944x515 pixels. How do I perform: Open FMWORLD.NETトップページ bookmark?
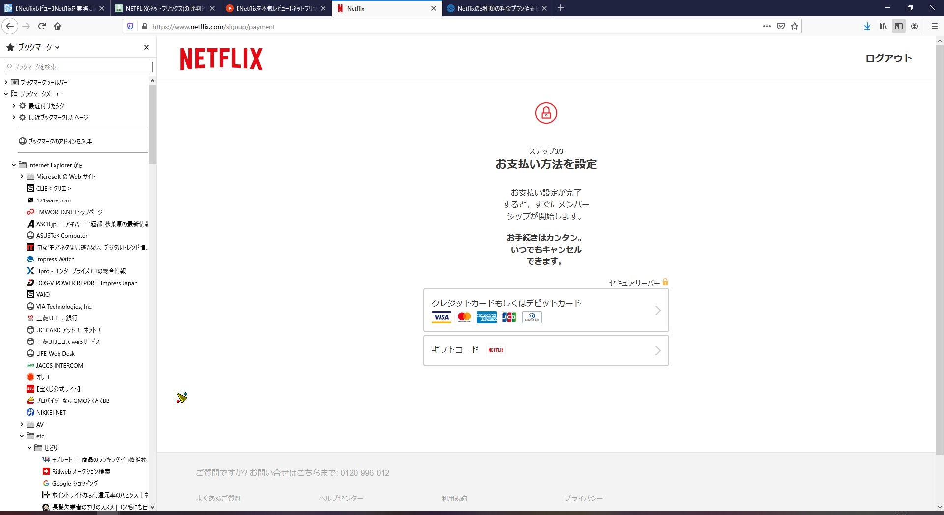(x=65, y=212)
